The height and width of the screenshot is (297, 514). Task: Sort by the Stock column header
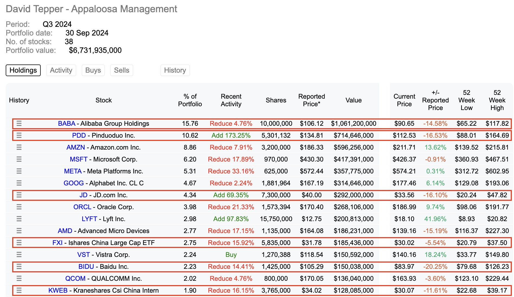tap(104, 100)
